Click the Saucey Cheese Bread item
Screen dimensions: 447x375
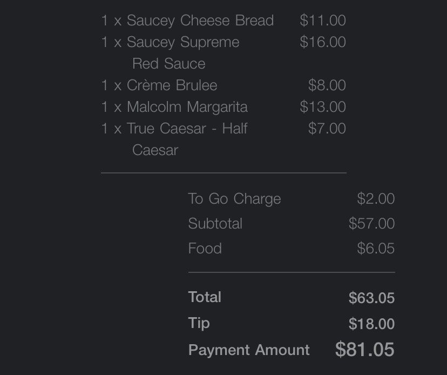(x=187, y=21)
